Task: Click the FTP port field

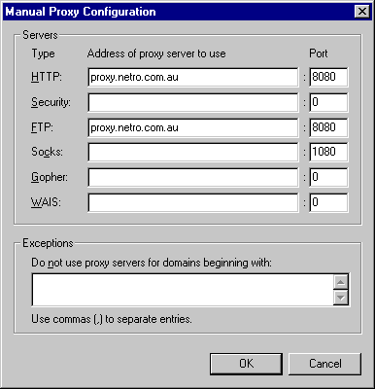Action: pyautogui.click(x=328, y=127)
